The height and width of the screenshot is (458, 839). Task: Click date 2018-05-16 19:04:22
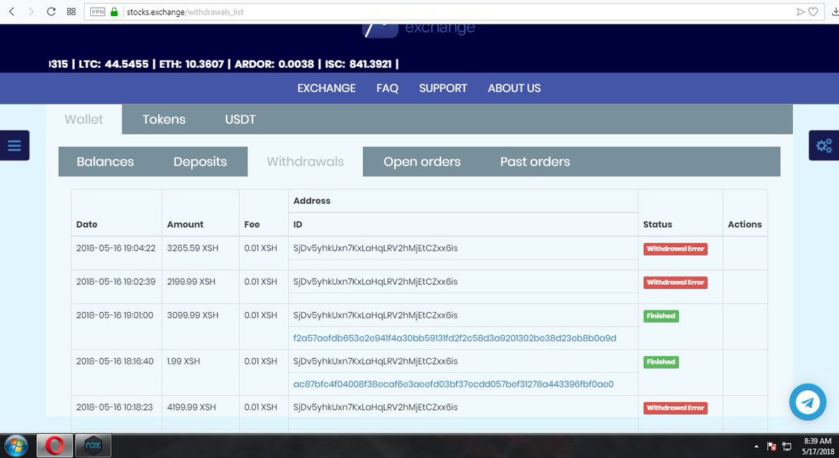115,249
